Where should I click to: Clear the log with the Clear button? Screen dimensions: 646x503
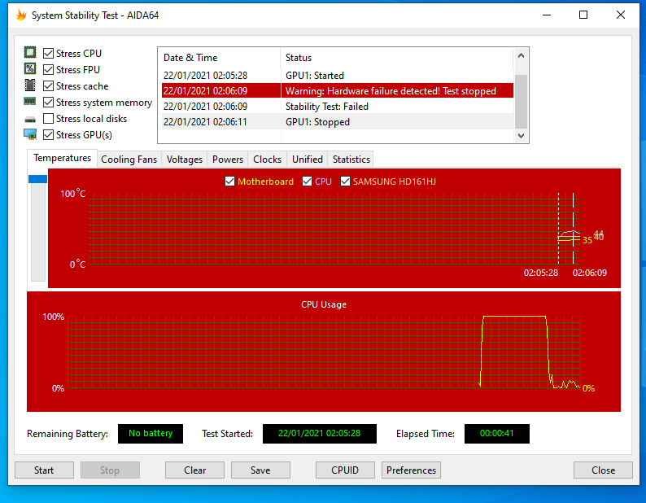[195, 470]
